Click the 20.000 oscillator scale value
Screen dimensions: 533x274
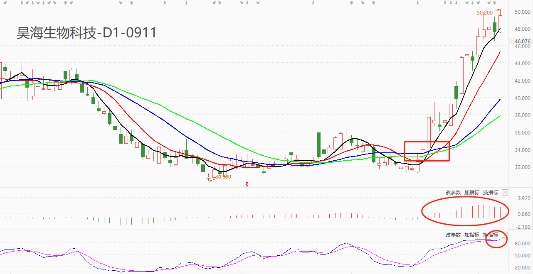pyautogui.click(x=523, y=268)
